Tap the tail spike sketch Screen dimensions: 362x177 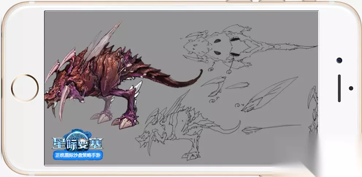tap(271, 129)
